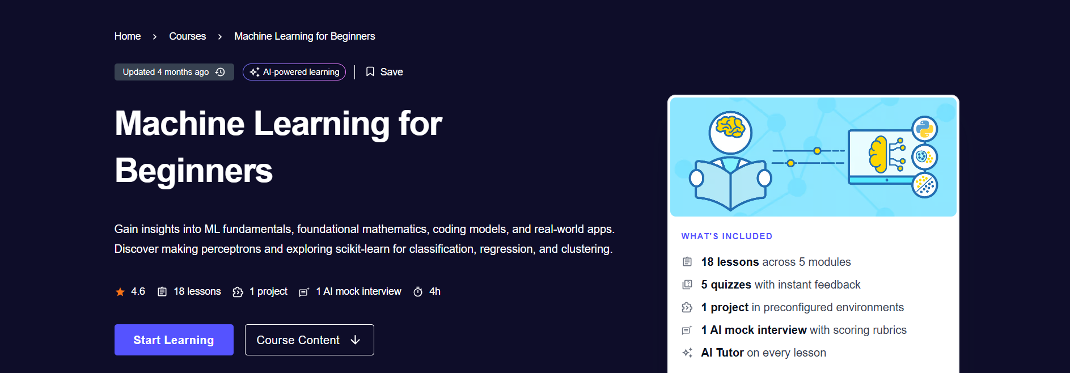This screenshot has width=1070, height=373.
Task: Click the breadcrumb chevron after Home
Action: (155, 37)
